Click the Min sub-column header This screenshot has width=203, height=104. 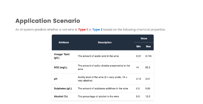click(139, 47)
